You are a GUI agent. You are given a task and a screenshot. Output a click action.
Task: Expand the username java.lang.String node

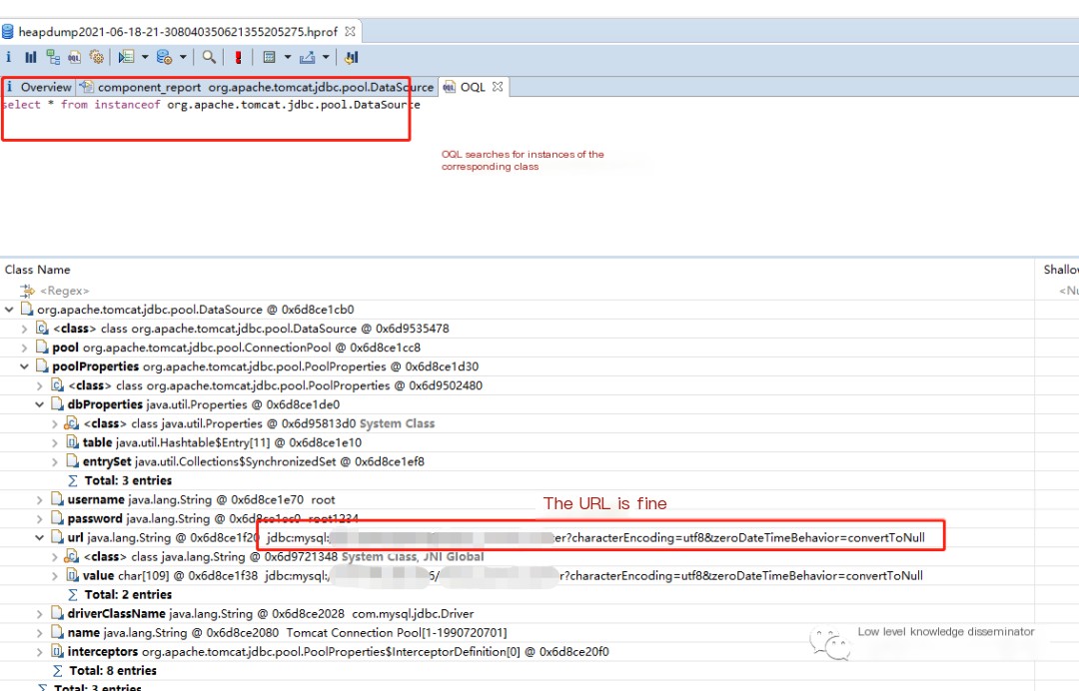pos(39,500)
